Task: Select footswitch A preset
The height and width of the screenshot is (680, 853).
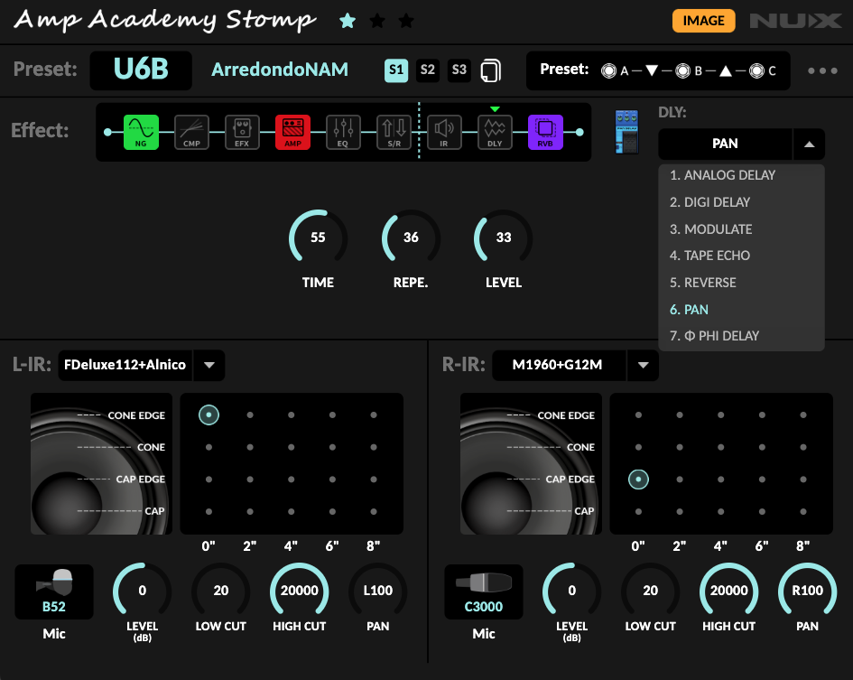Action: pyautogui.click(x=608, y=70)
